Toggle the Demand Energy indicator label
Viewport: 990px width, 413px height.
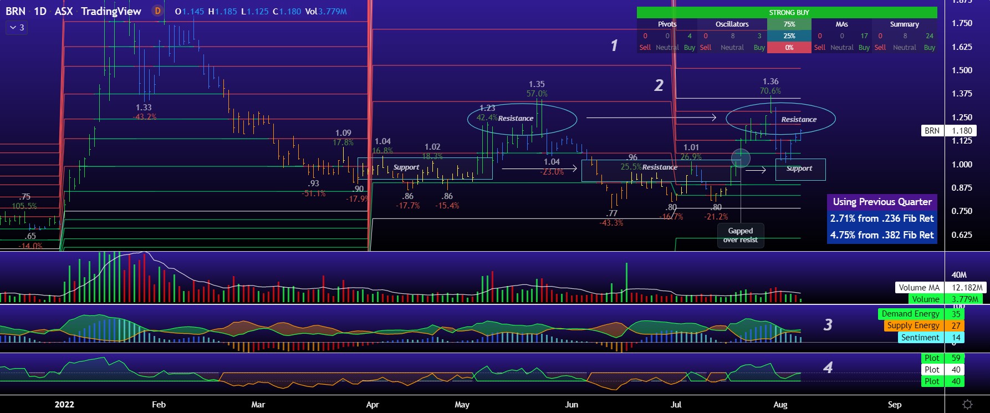pos(910,314)
